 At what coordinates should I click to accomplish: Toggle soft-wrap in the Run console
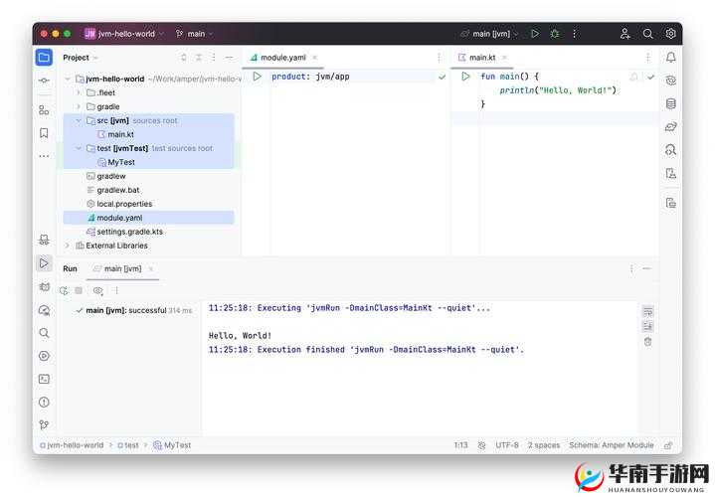point(647,312)
